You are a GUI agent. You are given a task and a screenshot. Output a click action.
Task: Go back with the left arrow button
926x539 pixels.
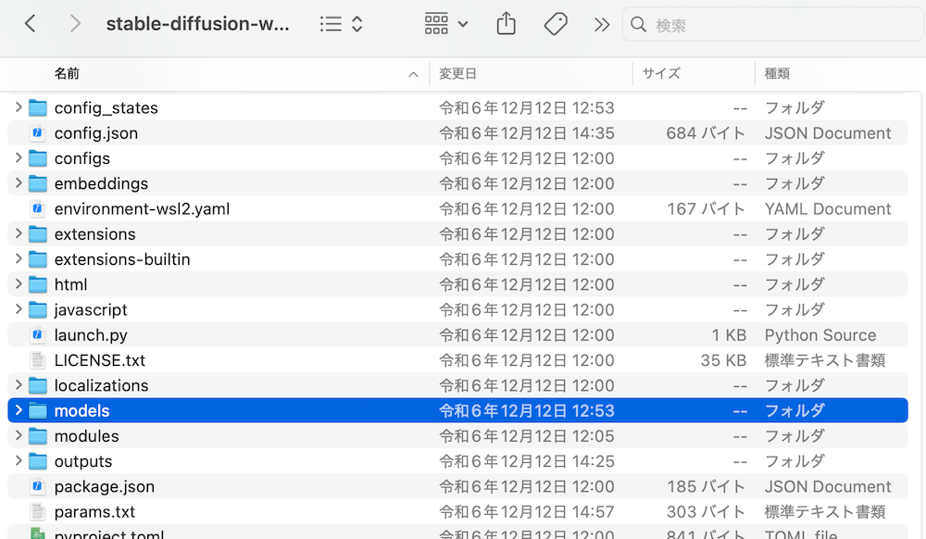tap(31, 25)
